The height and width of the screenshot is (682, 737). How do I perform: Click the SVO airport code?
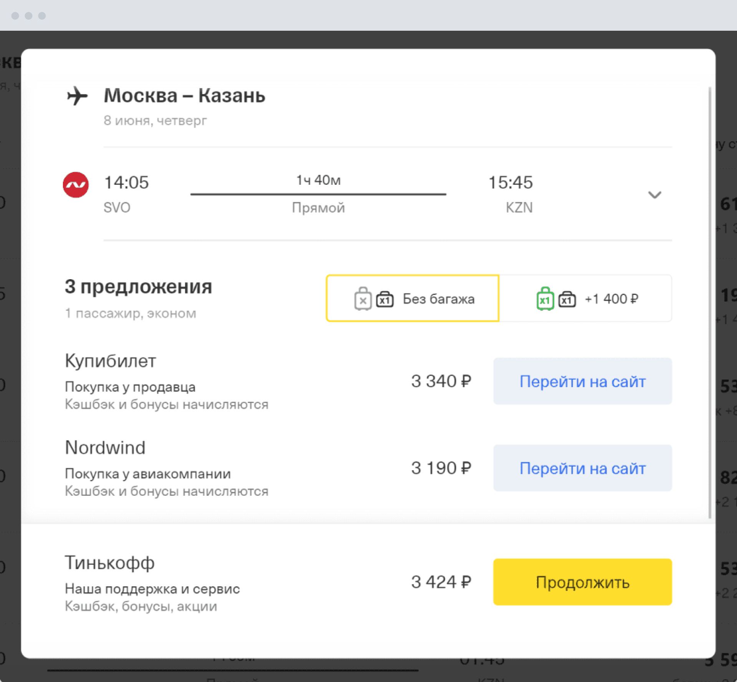point(117,208)
